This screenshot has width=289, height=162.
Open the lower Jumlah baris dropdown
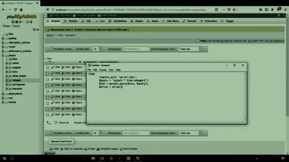pyautogui.click(x=97, y=133)
